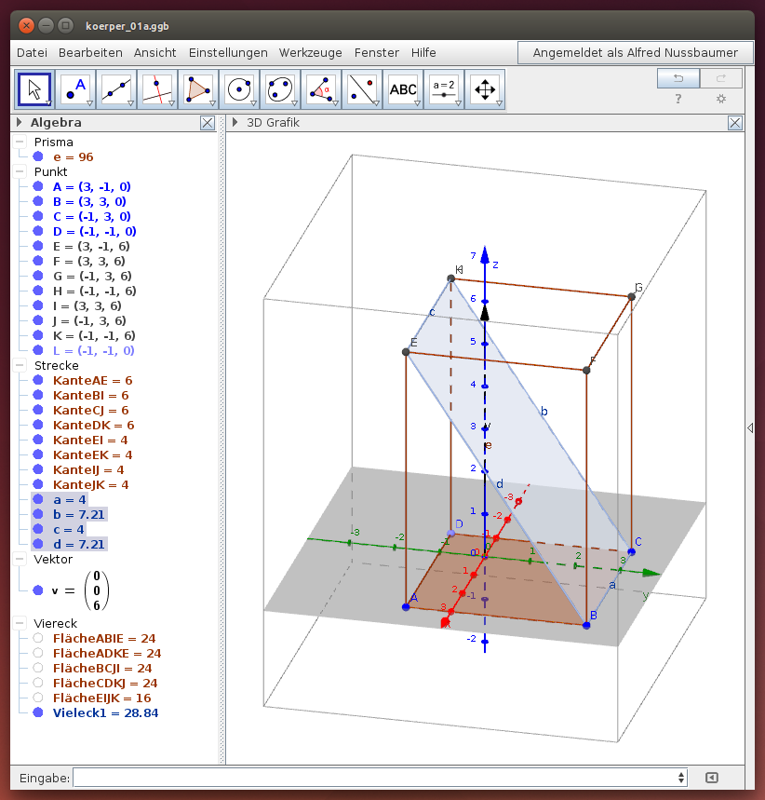
Task: Select KanteJK = 4 in Algebra list
Action: tap(91, 484)
